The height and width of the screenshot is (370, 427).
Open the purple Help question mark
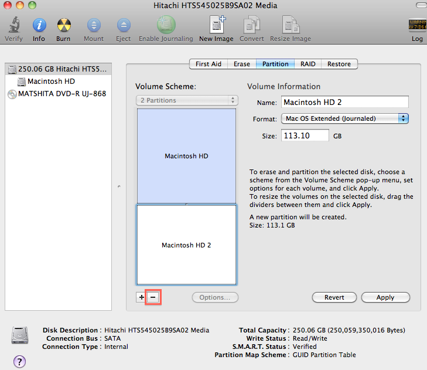19,362
